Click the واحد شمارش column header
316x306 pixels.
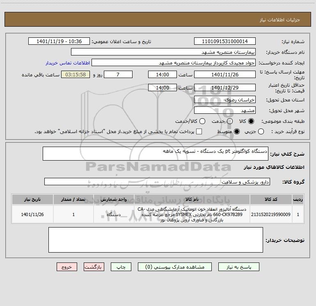click(114, 199)
